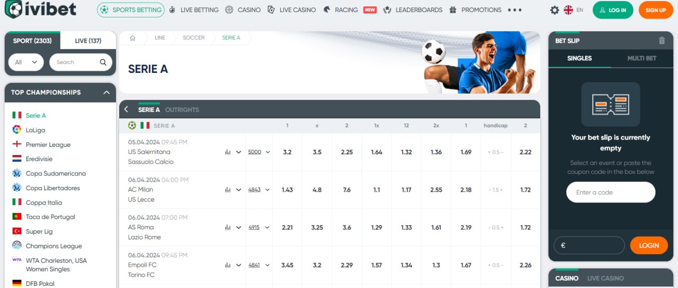This screenshot has height=288, width=678.
Task: Click the Coppa Italia flag icon
Action: [17, 202]
